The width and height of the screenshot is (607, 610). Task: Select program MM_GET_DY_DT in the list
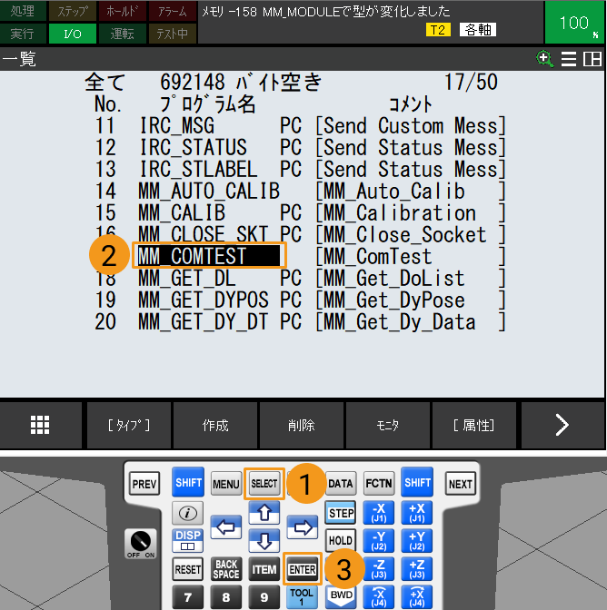204,321
